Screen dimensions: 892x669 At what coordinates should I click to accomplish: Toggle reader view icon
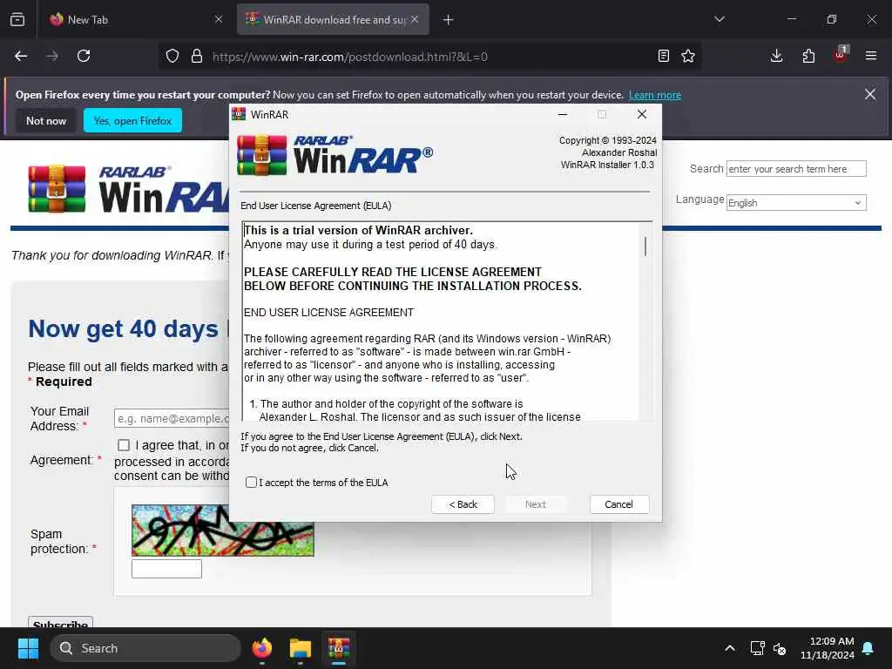point(663,56)
